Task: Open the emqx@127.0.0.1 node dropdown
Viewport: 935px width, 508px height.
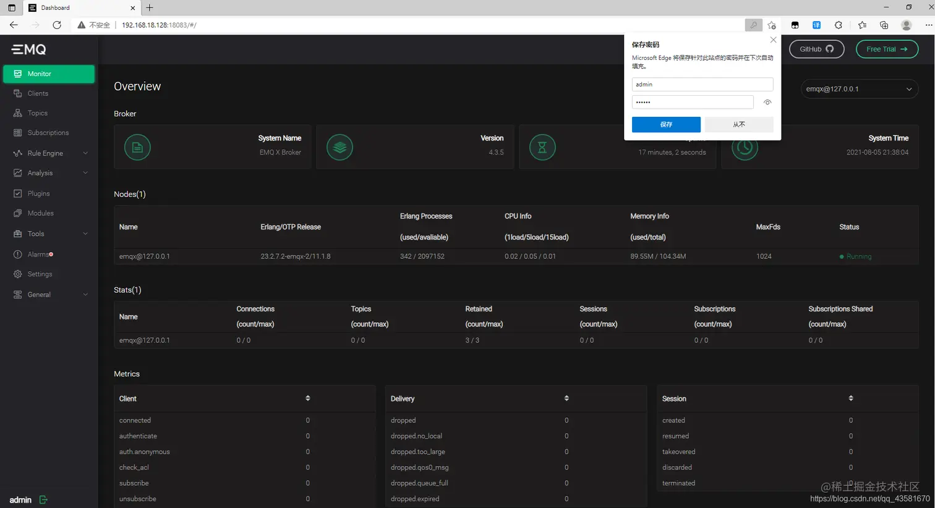Action: click(x=859, y=89)
